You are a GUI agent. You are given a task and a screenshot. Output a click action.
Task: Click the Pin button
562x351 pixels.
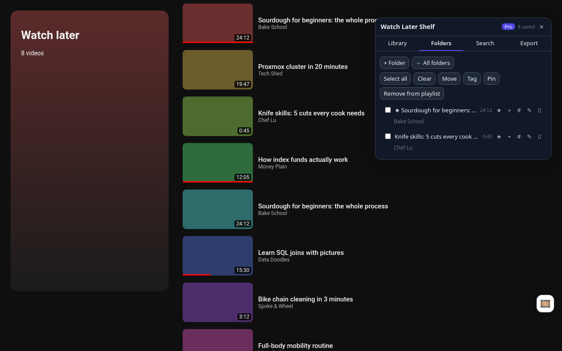[491, 79]
